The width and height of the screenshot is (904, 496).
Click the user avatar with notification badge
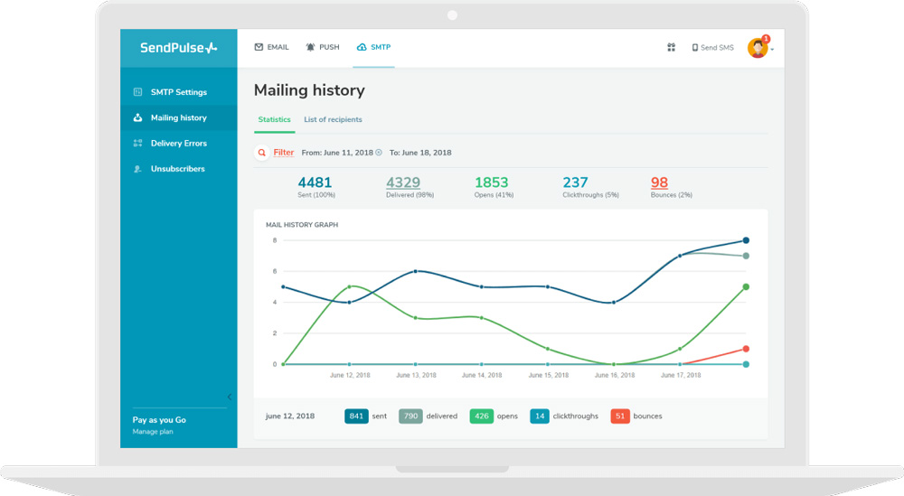[x=757, y=48]
